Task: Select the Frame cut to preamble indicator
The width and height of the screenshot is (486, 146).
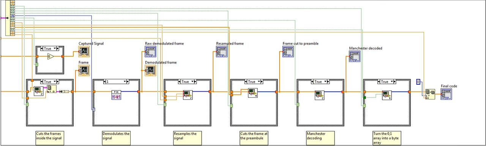Action: click(288, 51)
